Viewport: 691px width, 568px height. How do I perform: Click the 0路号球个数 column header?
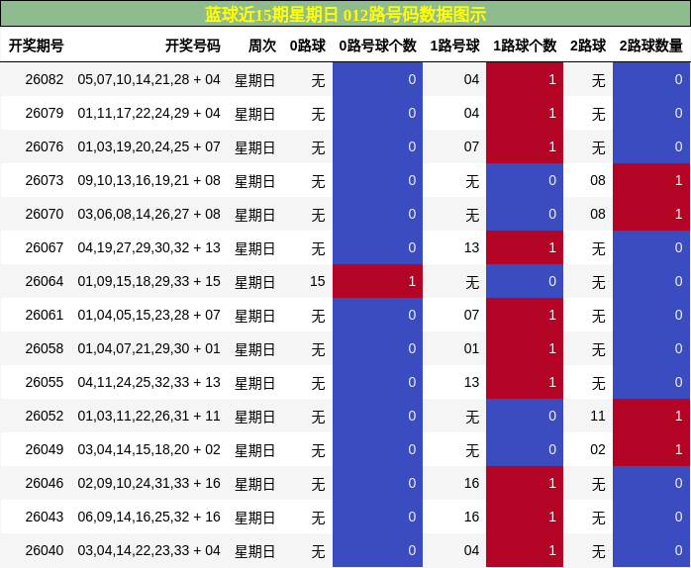point(377,46)
